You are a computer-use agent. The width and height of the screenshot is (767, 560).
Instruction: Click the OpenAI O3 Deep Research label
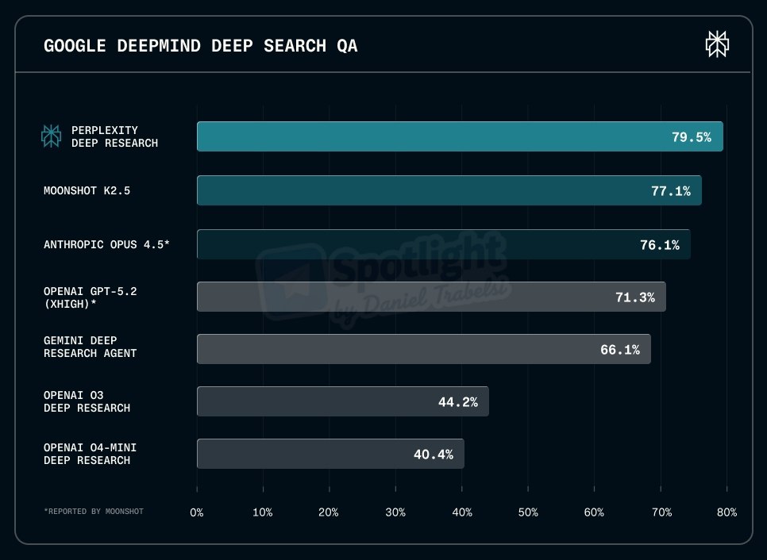[87, 401]
